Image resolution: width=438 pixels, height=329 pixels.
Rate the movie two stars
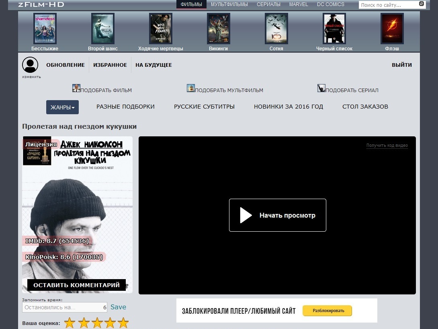click(x=84, y=323)
